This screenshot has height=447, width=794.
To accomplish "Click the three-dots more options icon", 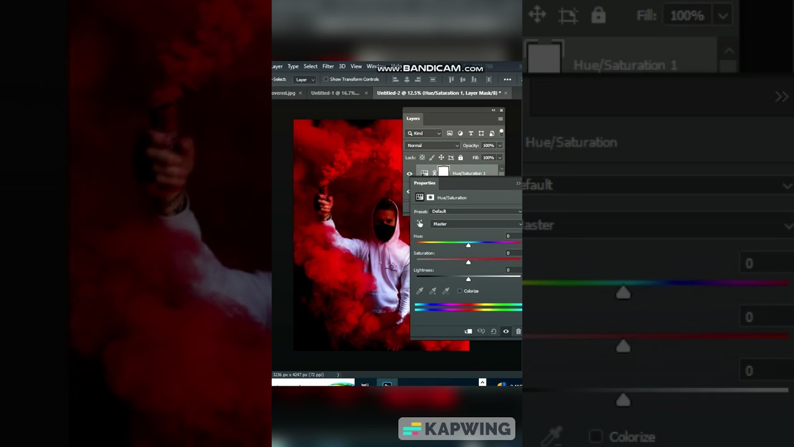I will point(507,79).
